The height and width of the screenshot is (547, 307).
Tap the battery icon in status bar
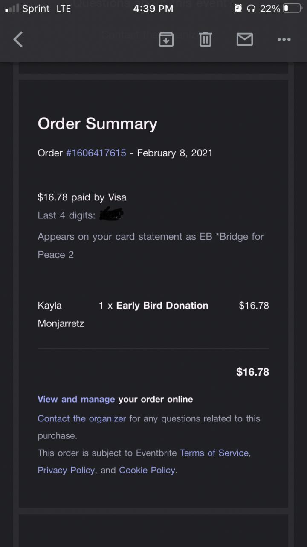[x=292, y=9]
